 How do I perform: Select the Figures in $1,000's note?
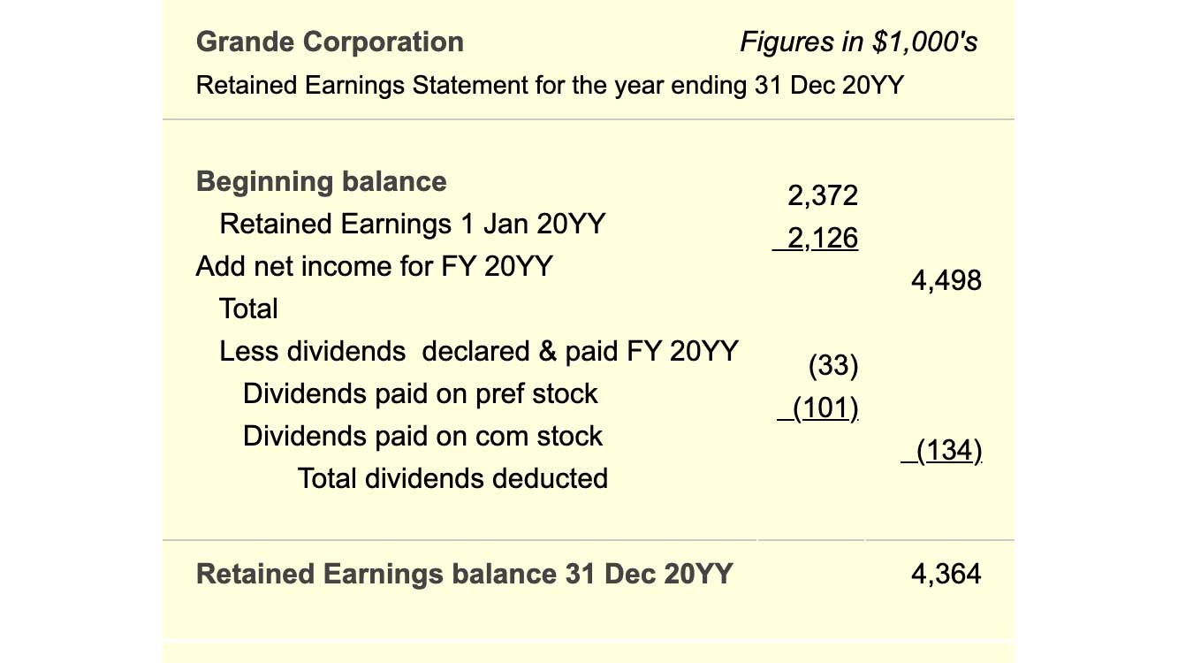(x=858, y=42)
